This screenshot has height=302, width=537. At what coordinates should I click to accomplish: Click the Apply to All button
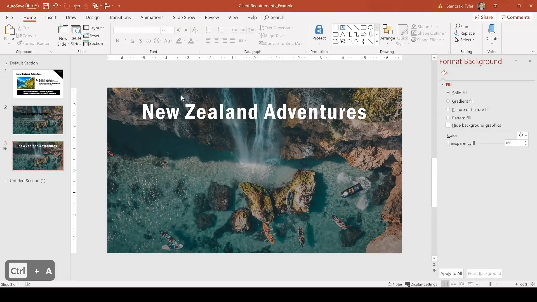(x=451, y=273)
